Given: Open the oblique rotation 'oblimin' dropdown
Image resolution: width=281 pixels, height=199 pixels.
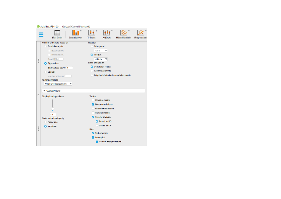Looking at the screenshot, I should click(101, 59).
